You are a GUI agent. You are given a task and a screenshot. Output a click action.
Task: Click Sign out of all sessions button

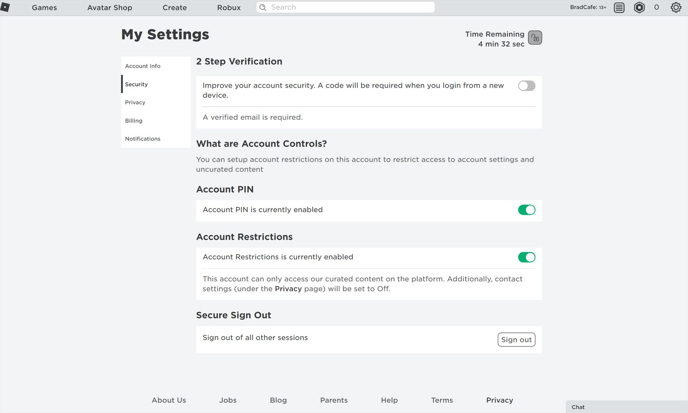(516, 339)
